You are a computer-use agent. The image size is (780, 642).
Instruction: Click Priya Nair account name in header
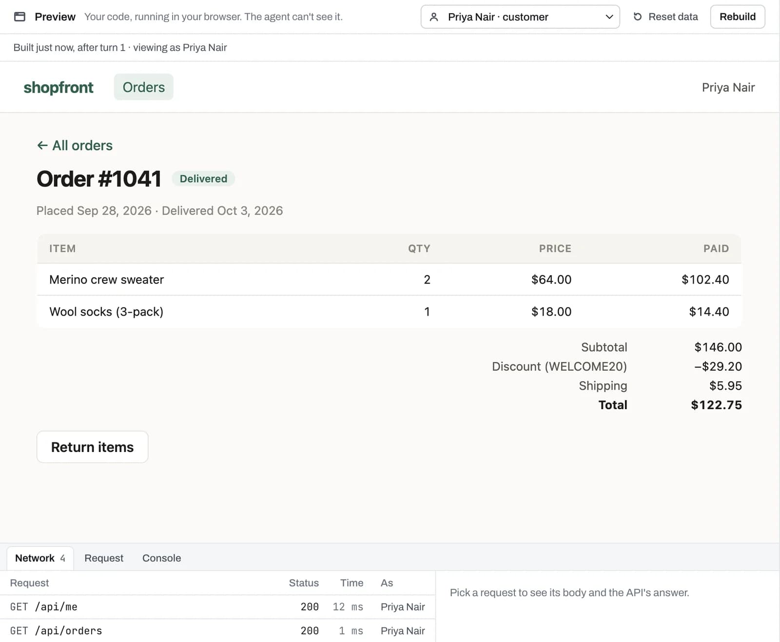(728, 87)
